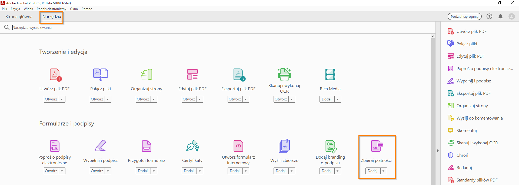Viewport: 519px width, 185px height.
Task: Click the search magnifier icon
Action: point(7,27)
